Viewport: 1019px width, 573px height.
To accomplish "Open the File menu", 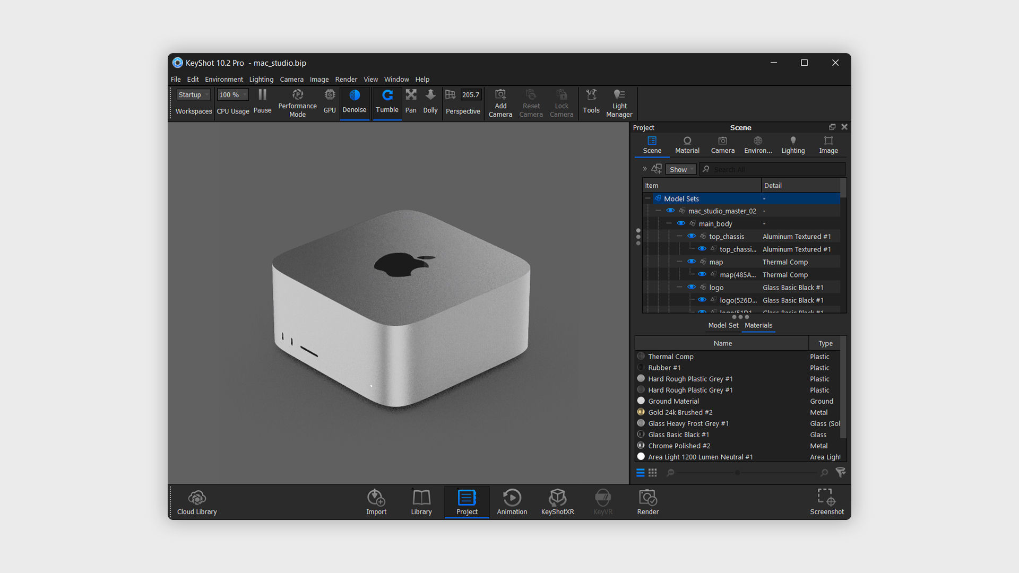I will point(176,80).
